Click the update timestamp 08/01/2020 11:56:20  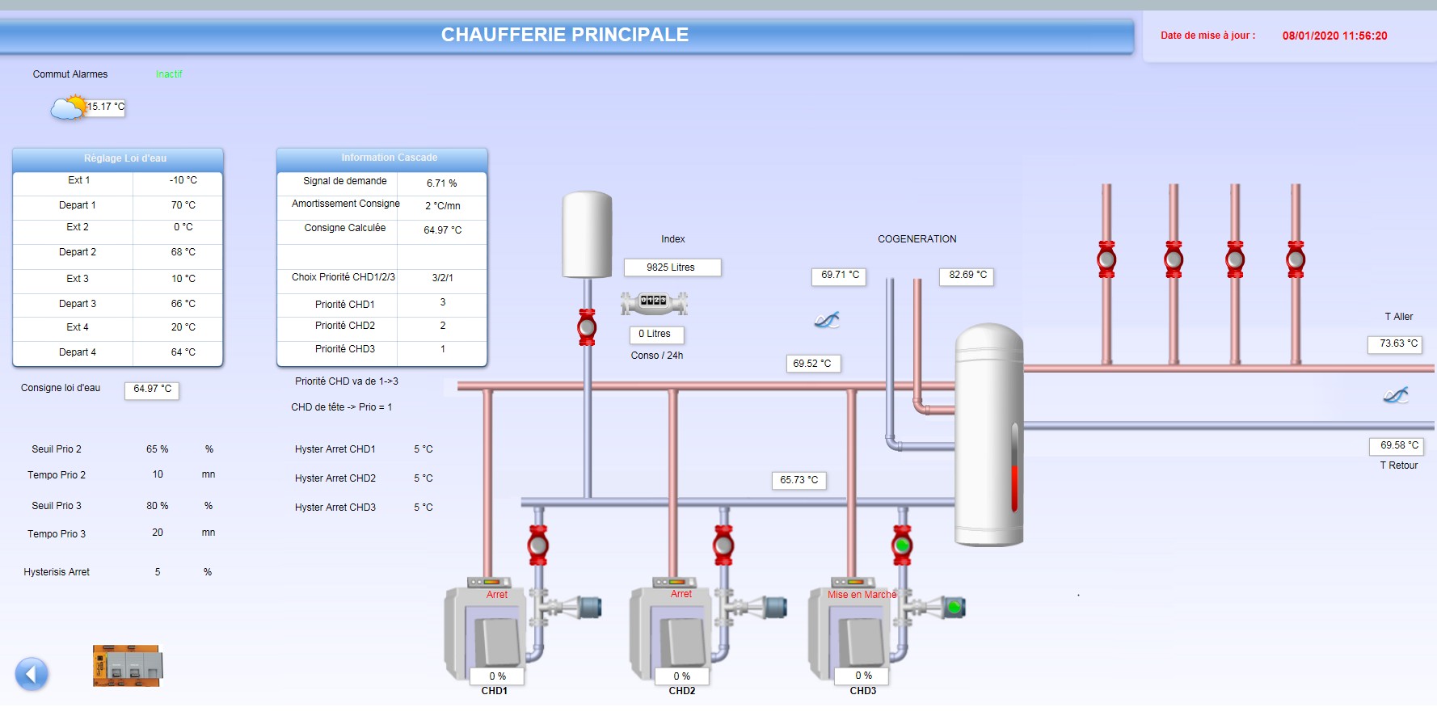[1335, 36]
